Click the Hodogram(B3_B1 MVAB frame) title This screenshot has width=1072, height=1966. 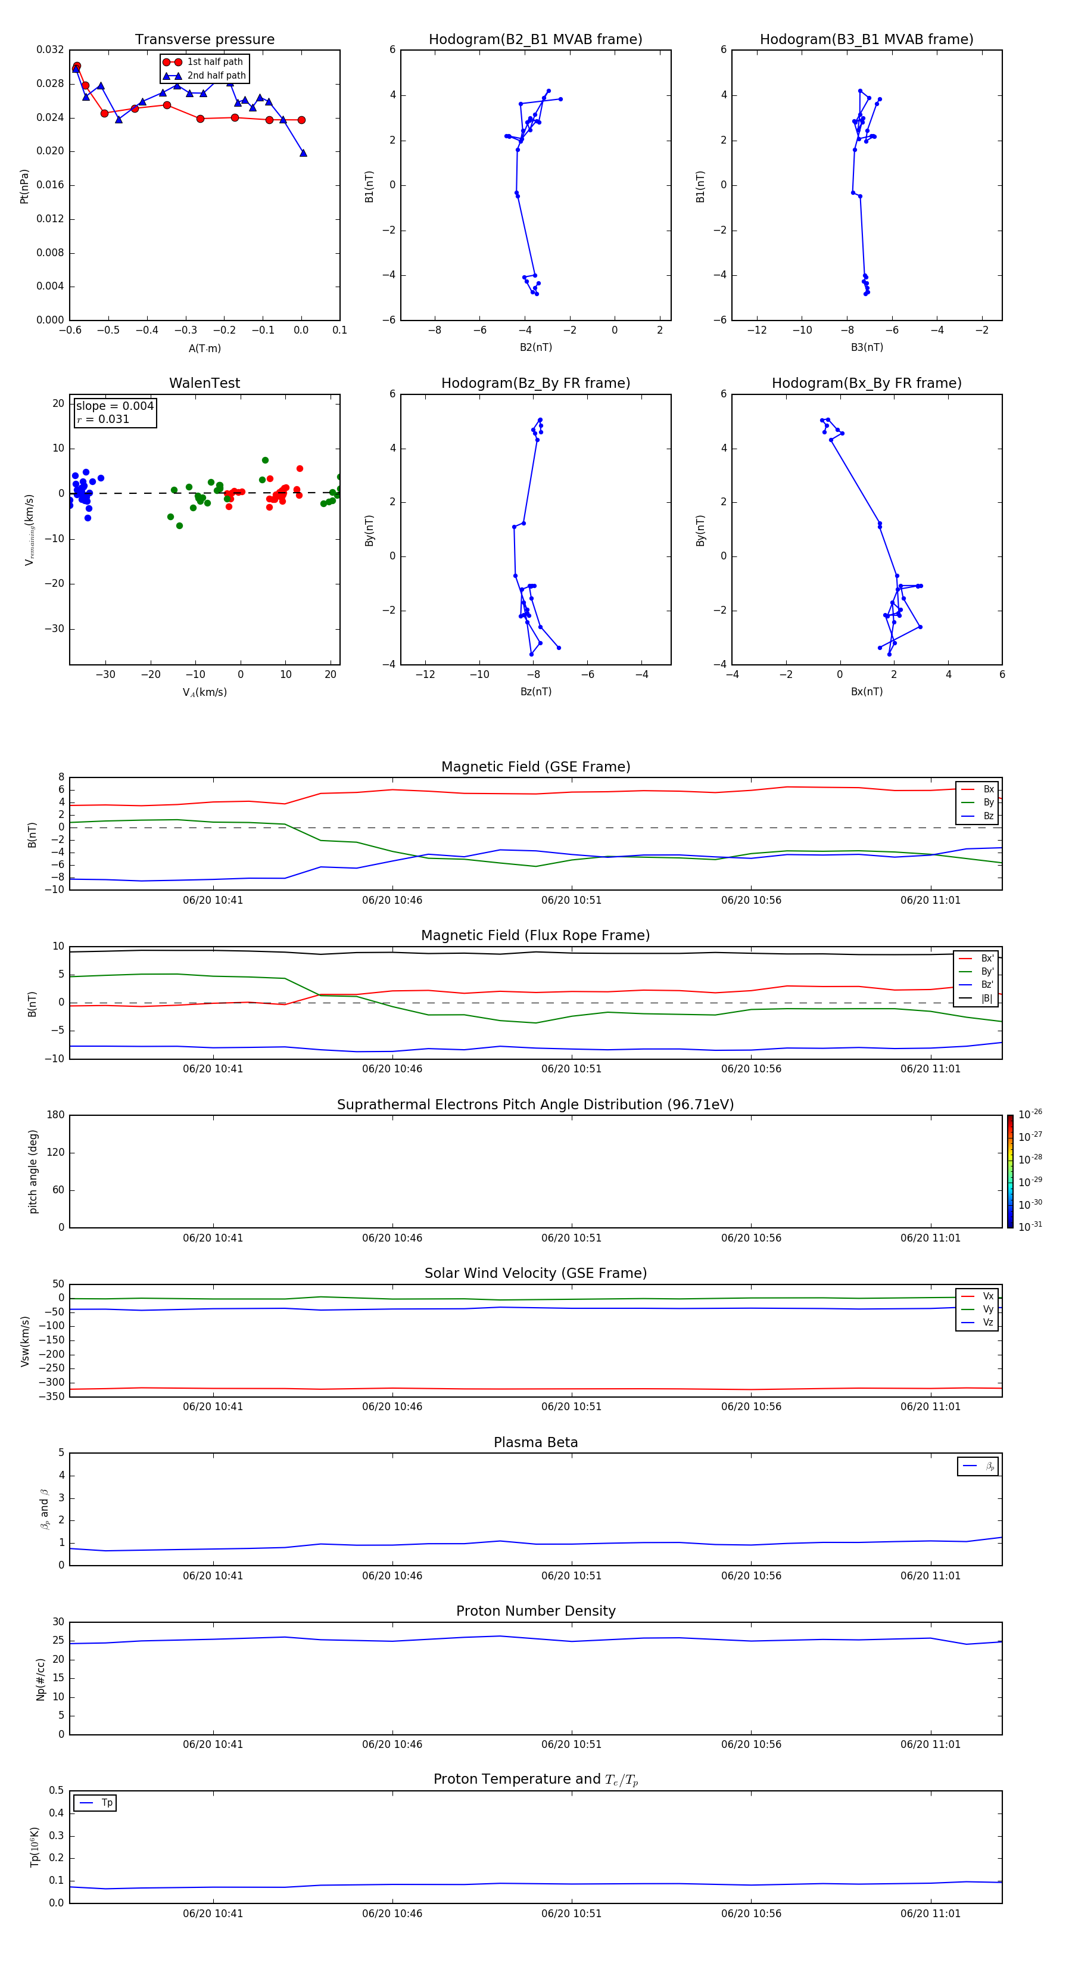867,40
